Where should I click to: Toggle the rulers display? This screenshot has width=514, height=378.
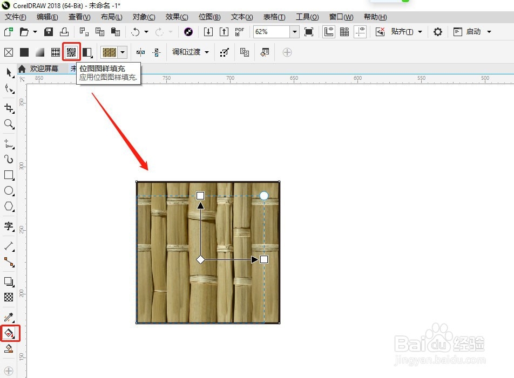pyautogui.click(x=329, y=32)
